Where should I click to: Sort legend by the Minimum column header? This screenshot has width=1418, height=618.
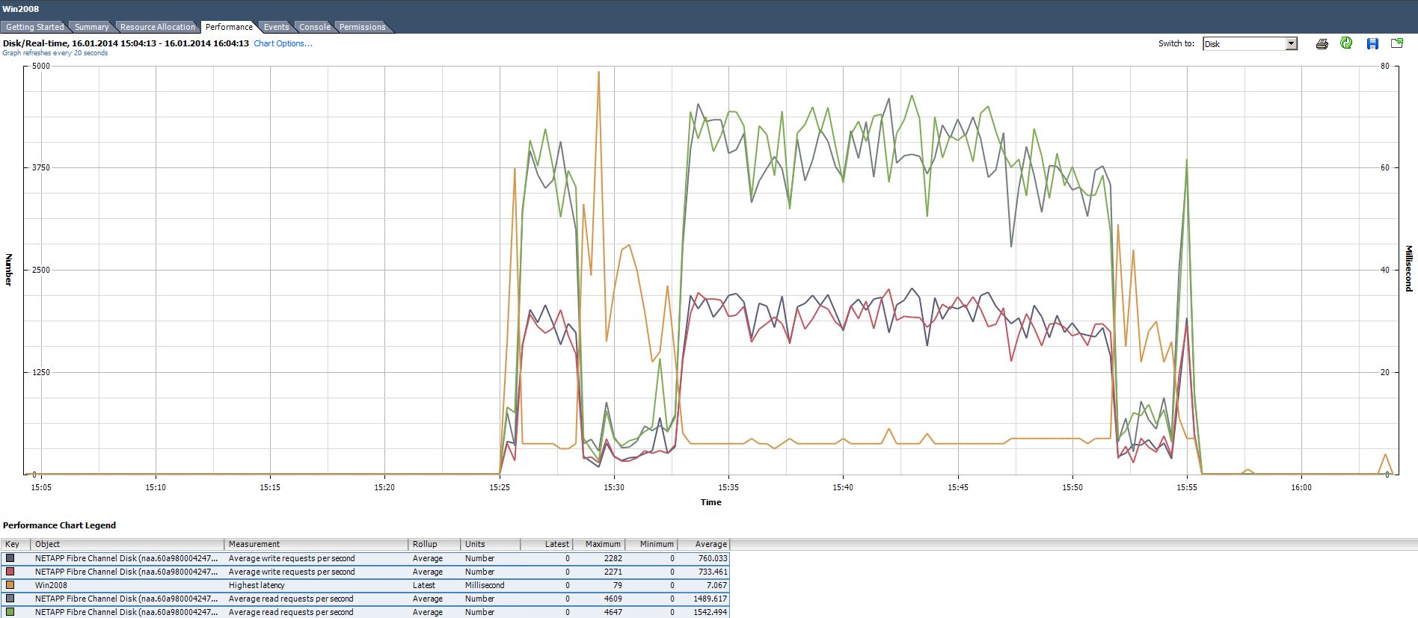[651, 544]
